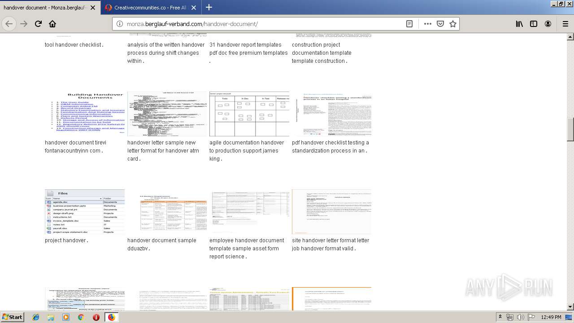This screenshot has height=323, width=574.
Task: Open 'pdf handover checklist testing' caption
Action: pyautogui.click(x=330, y=147)
